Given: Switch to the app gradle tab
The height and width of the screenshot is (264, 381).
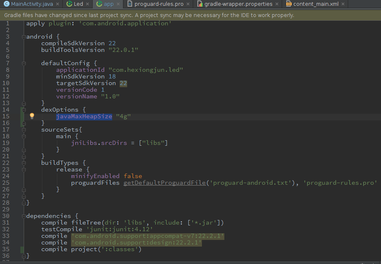Looking at the screenshot, I should [x=108, y=4].
